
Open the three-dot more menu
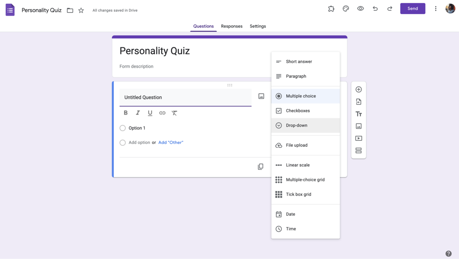click(436, 9)
